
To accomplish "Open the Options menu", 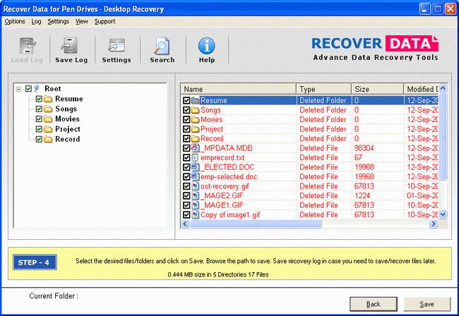I will click(14, 22).
